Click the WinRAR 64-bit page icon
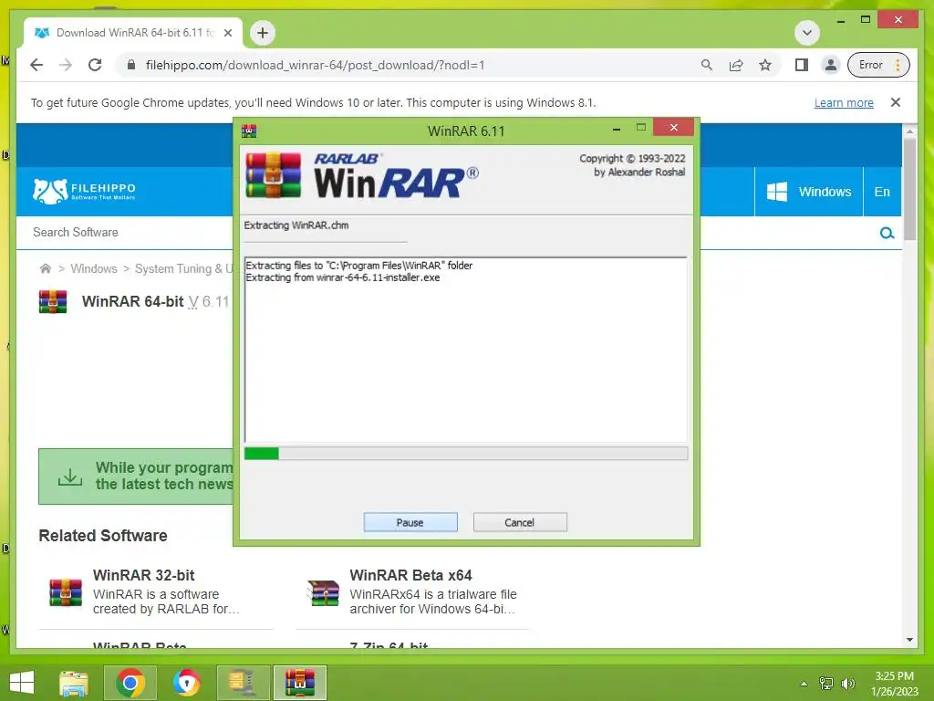Screen dimensions: 934x701 [53, 301]
